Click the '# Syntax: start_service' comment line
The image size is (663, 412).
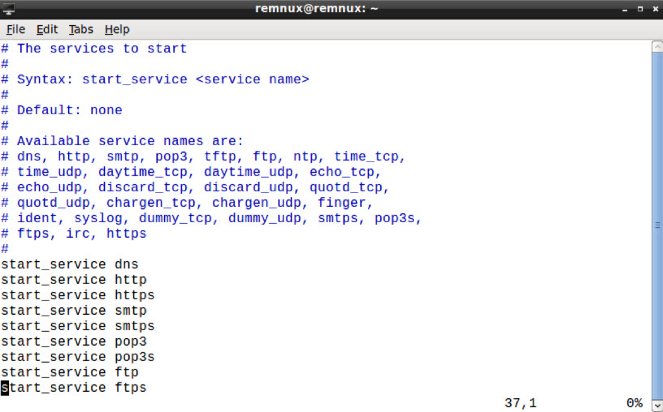[155, 79]
